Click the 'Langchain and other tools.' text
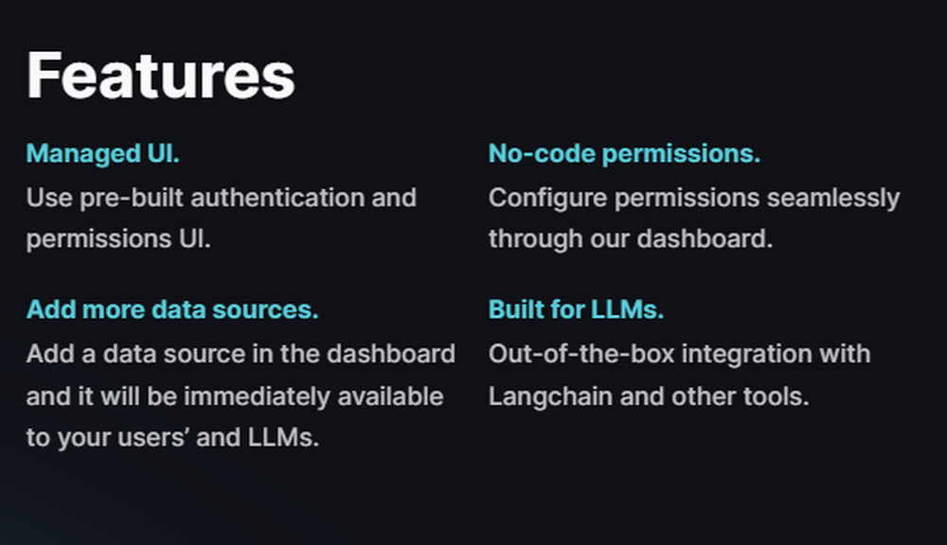 649,396
